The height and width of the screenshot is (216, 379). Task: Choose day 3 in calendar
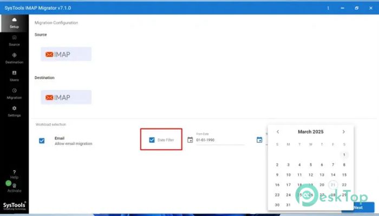pos(289,165)
